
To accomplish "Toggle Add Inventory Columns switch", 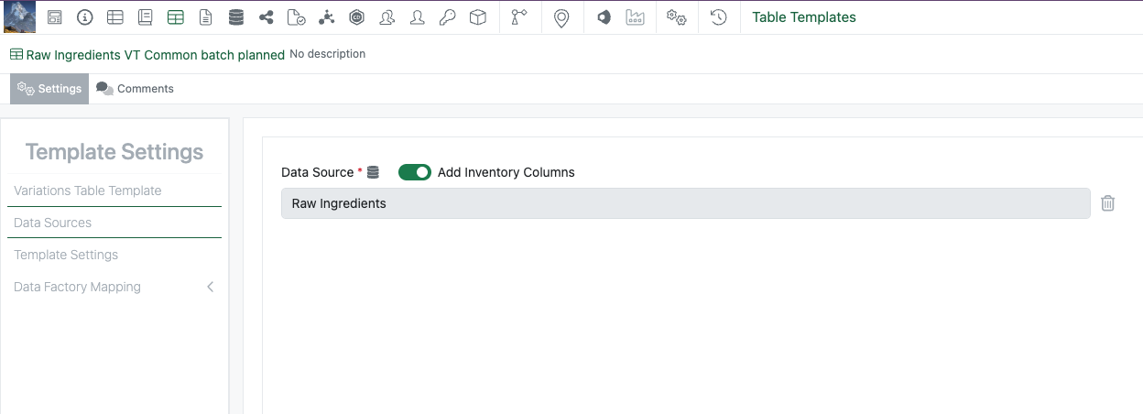I will point(415,172).
